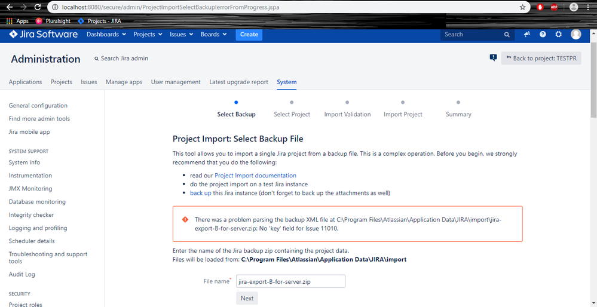Click the Jira header Search field

pyautogui.click(x=477, y=34)
